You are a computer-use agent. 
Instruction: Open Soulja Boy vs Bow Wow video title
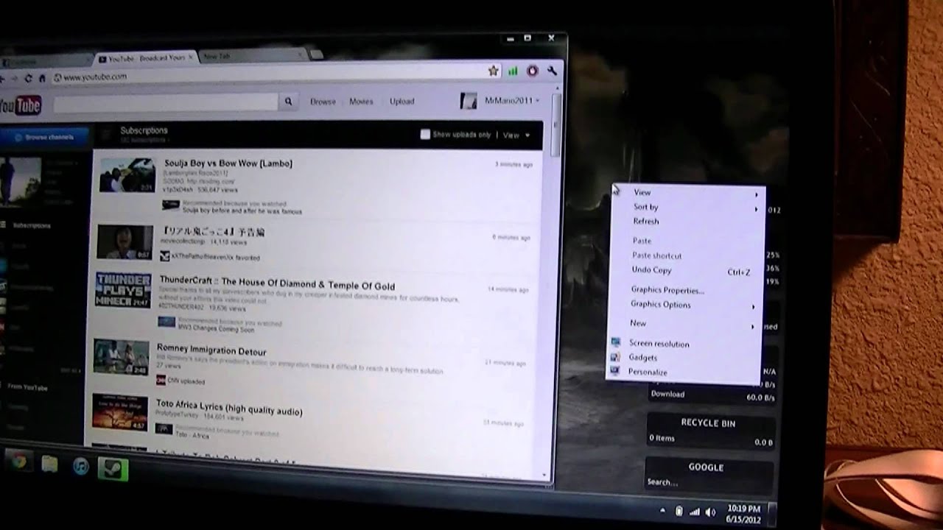[x=228, y=163]
